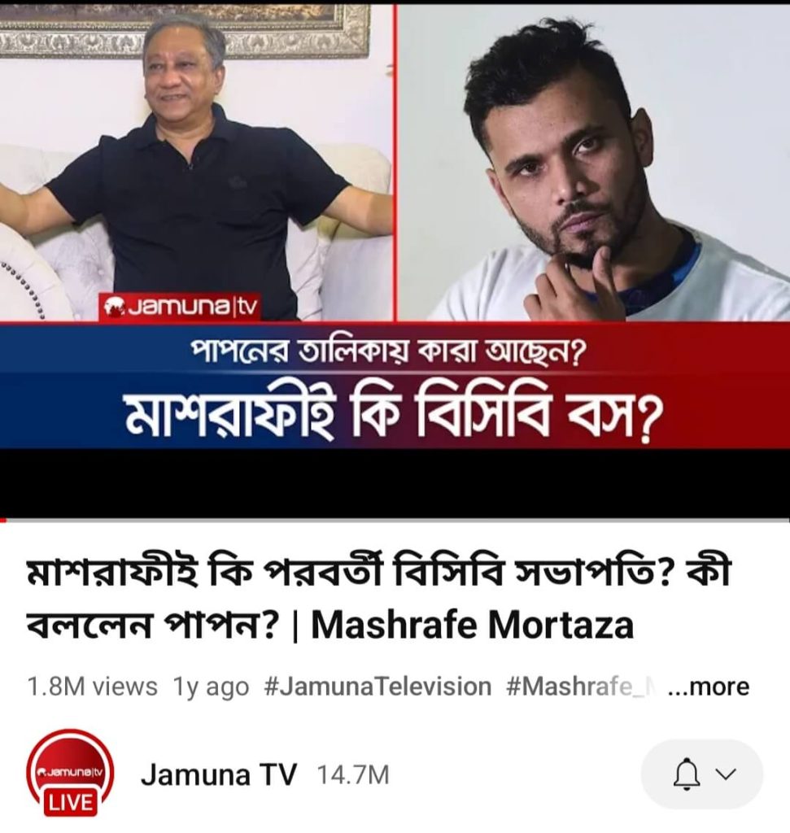The image size is (790, 833).
Task: Click the Jamuna tv watermark logo in video
Action: tap(180, 307)
